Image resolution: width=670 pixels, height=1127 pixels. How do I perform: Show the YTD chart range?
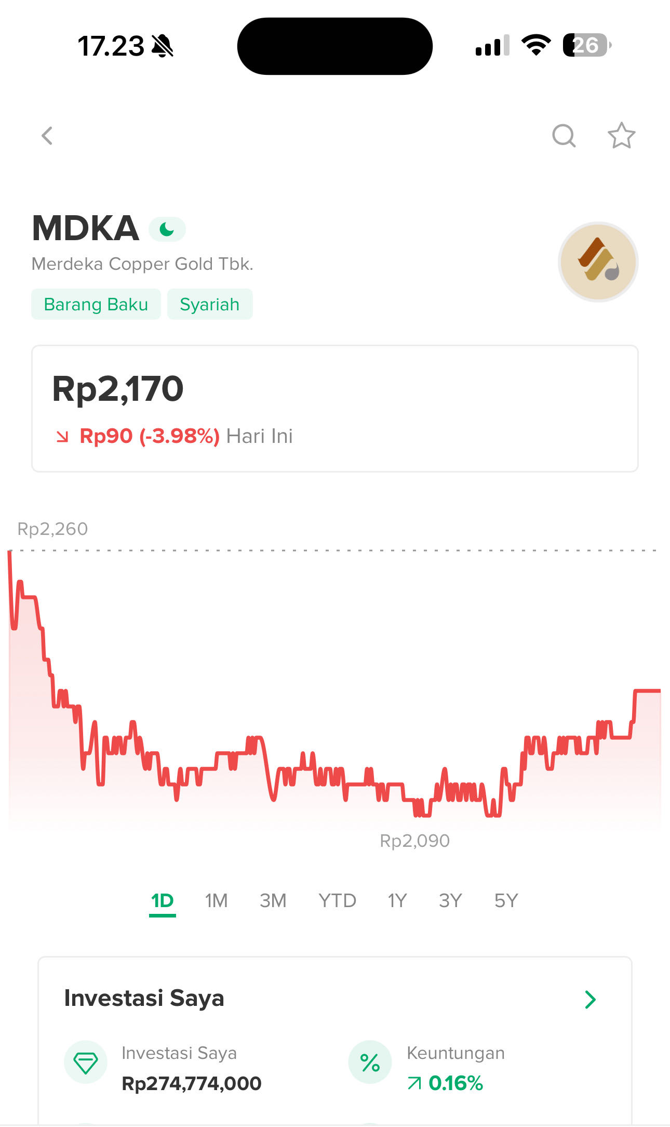click(x=337, y=900)
